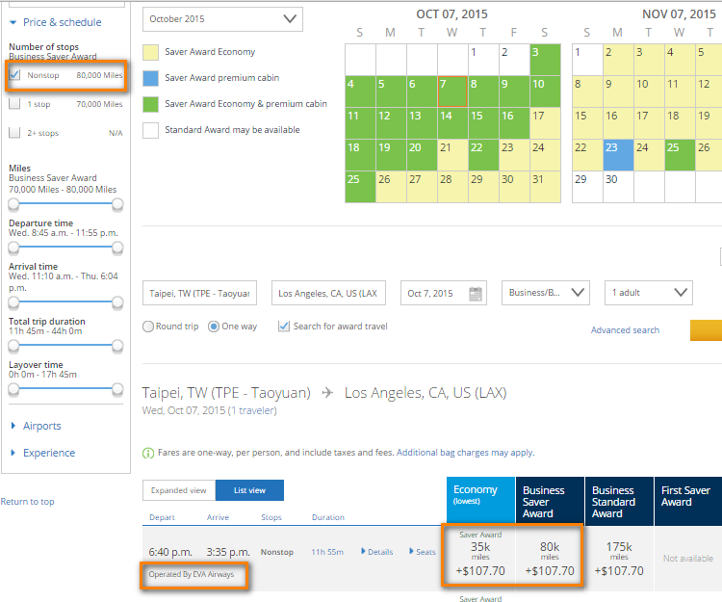Click the Layover time slider left handle

pos(13,389)
